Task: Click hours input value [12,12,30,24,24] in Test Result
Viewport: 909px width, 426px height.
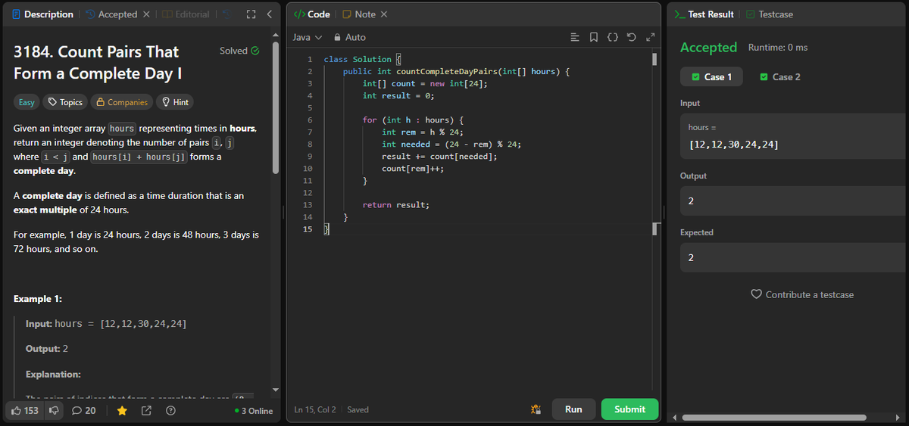Action: pyautogui.click(x=733, y=145)
